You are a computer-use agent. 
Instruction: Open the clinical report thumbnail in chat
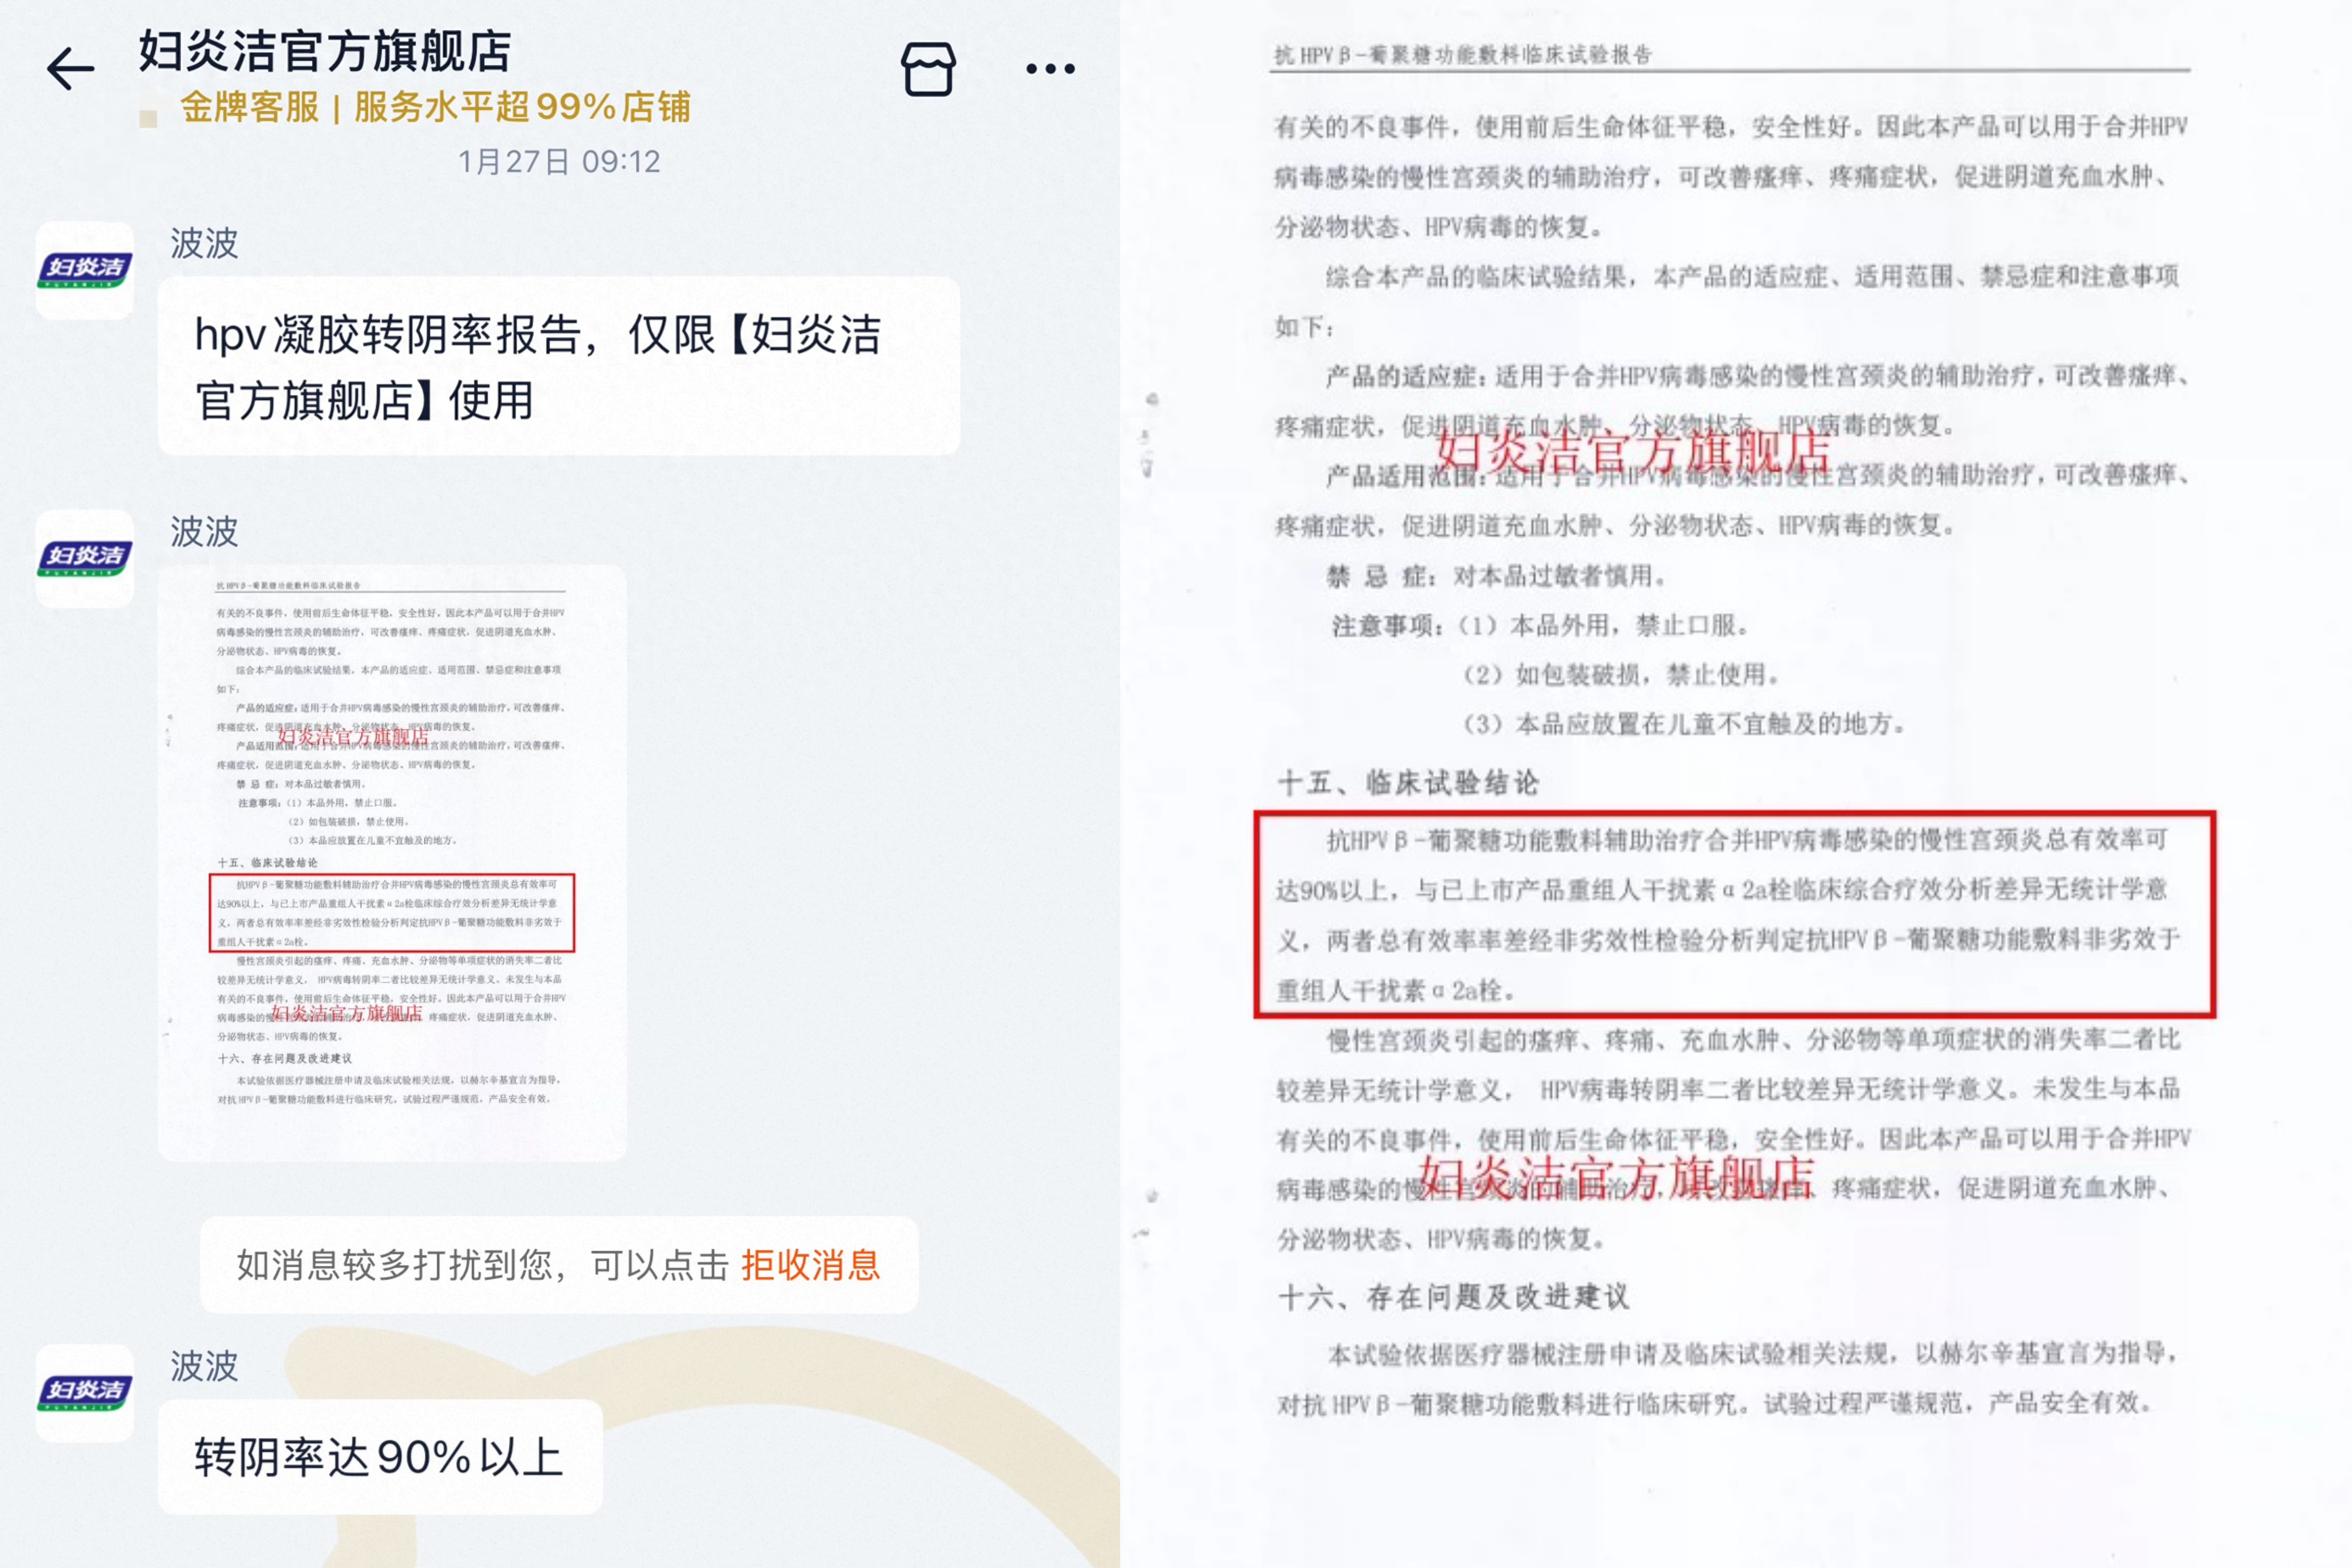392,862
